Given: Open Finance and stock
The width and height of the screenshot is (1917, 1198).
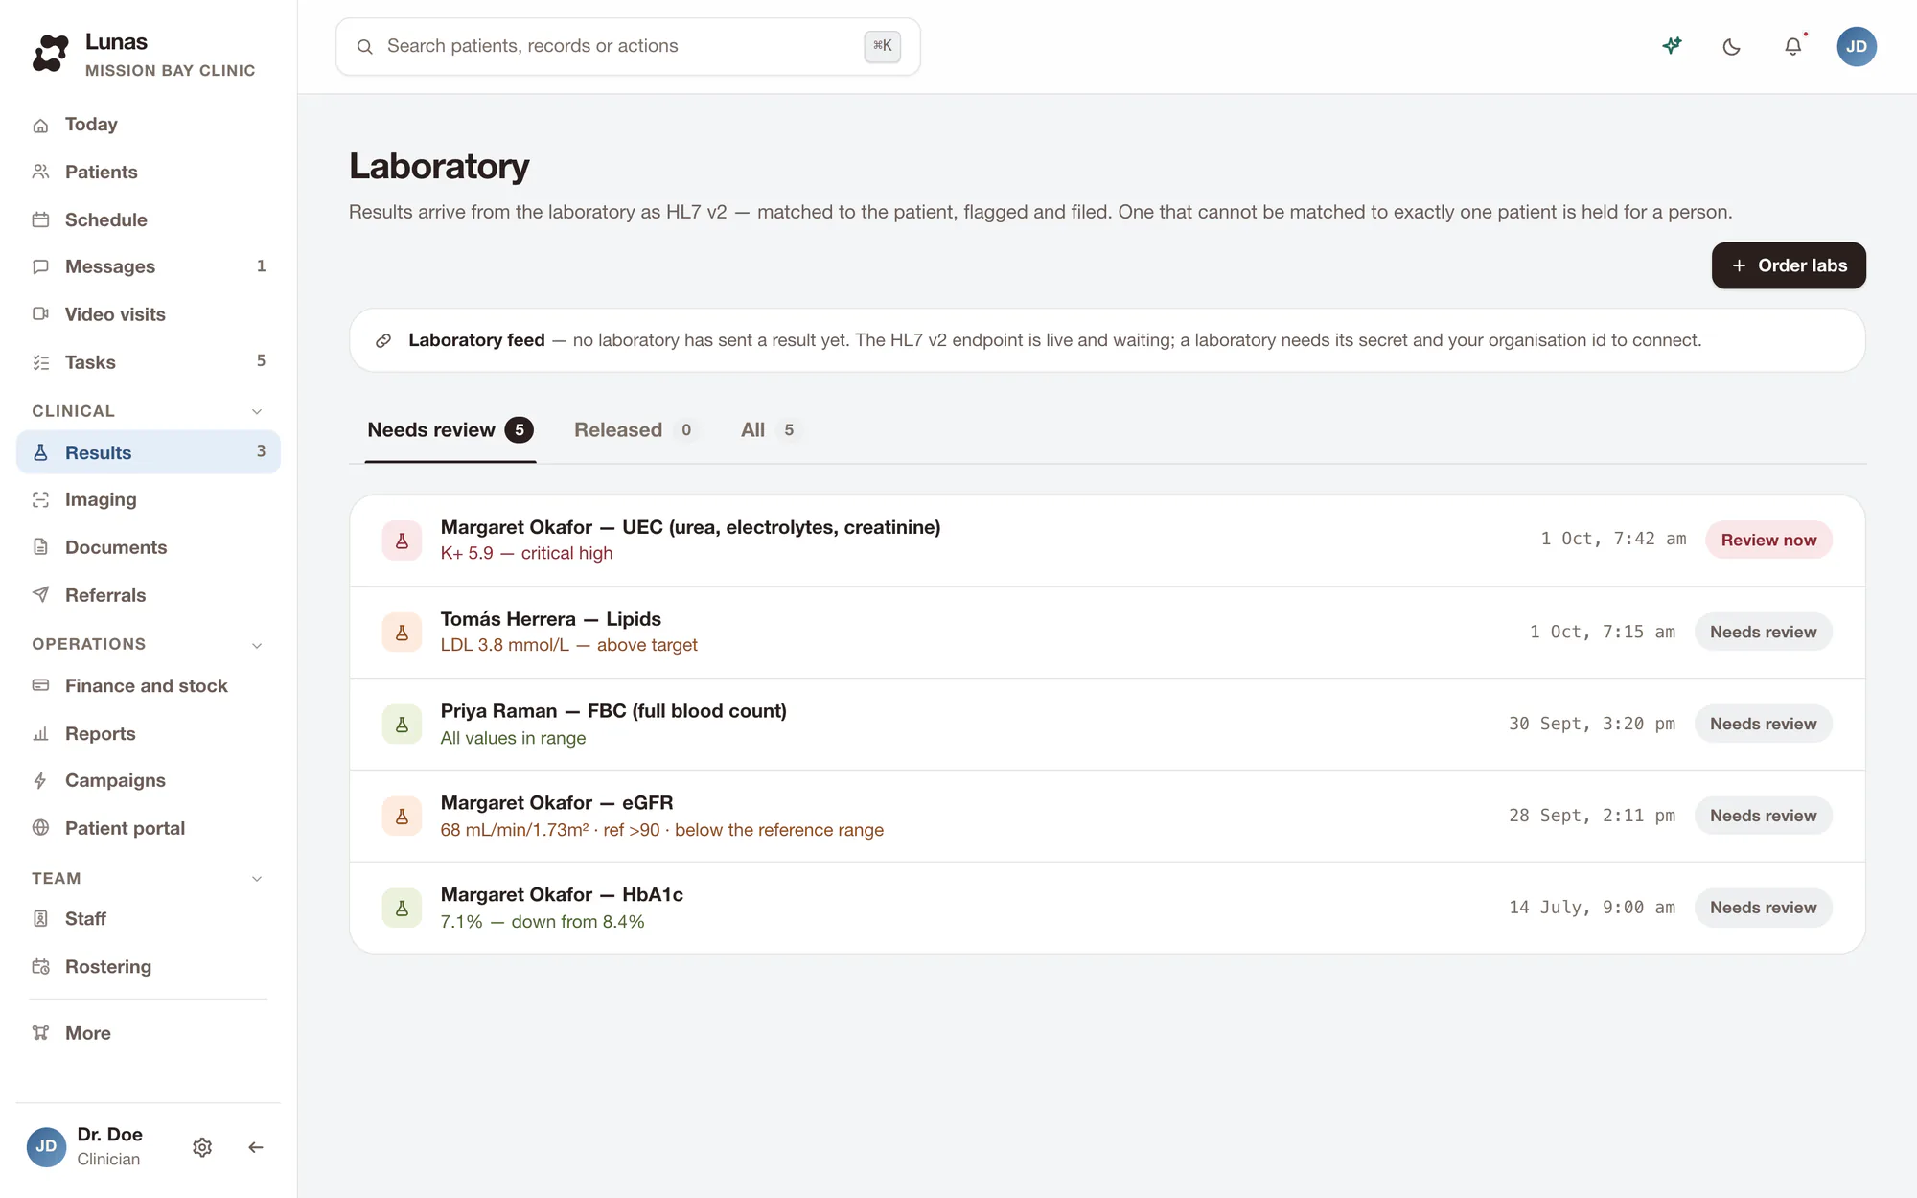Looking at the screenshot, I should pyautogui.click(x=149, y=686).
